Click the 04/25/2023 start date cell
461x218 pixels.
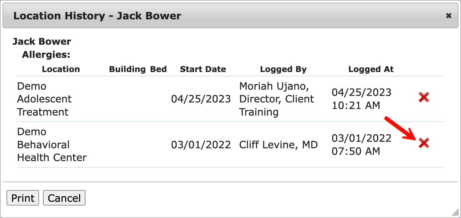pos(201,99)
